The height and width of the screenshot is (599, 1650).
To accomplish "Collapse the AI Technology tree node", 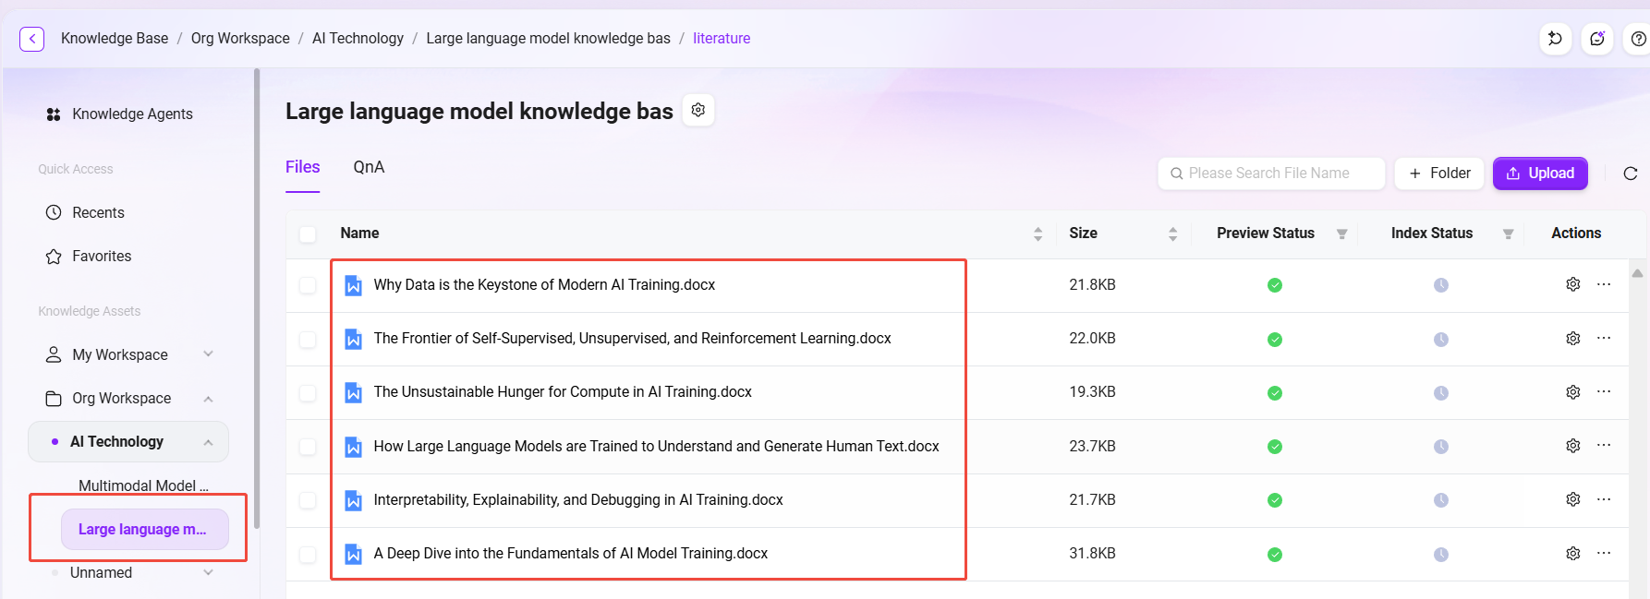I will pyautogui.click(x=209, y=442).
